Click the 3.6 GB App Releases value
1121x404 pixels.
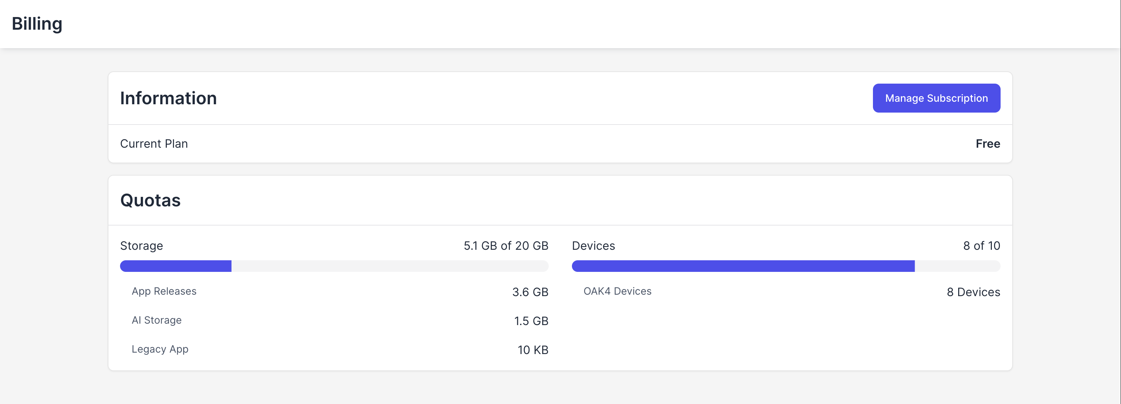tap(530, 292)
